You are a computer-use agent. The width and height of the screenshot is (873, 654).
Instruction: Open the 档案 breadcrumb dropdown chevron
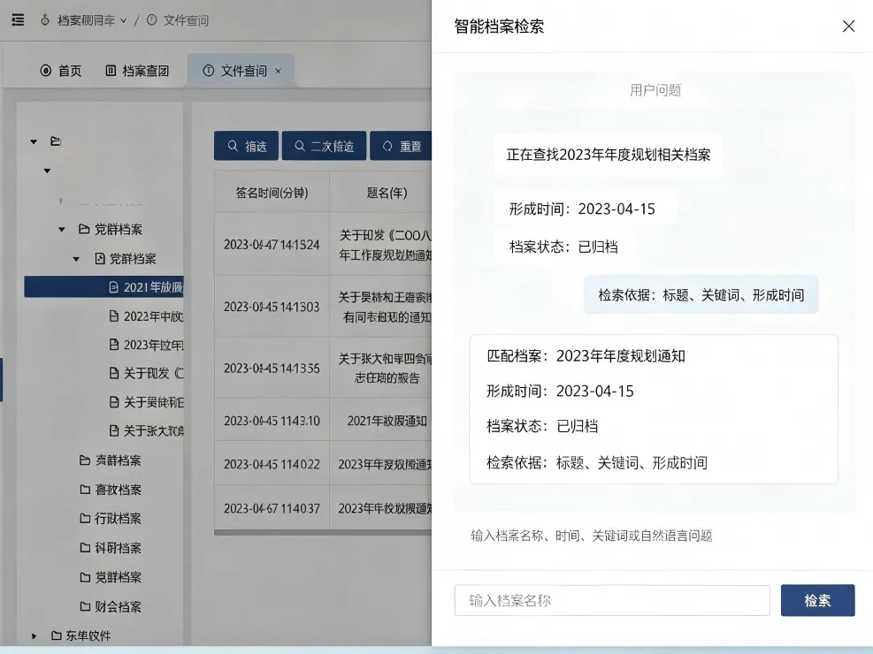[x=124, y=20]
